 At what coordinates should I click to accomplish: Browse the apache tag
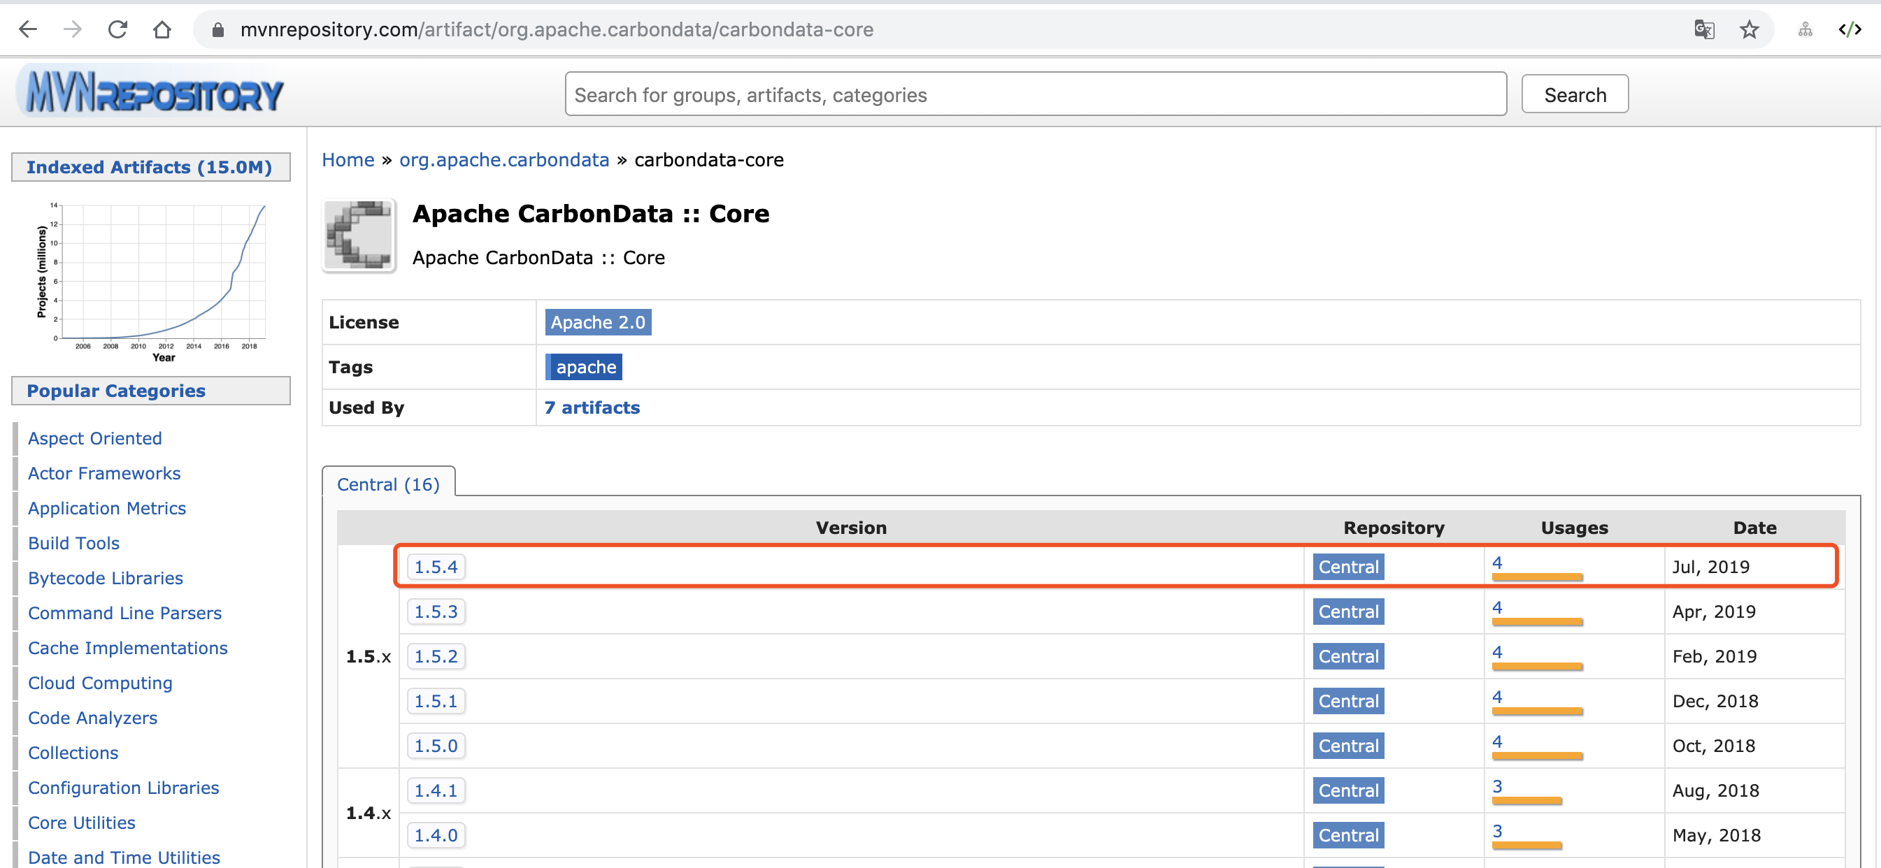pyautogui.click(x=583, y=366)
